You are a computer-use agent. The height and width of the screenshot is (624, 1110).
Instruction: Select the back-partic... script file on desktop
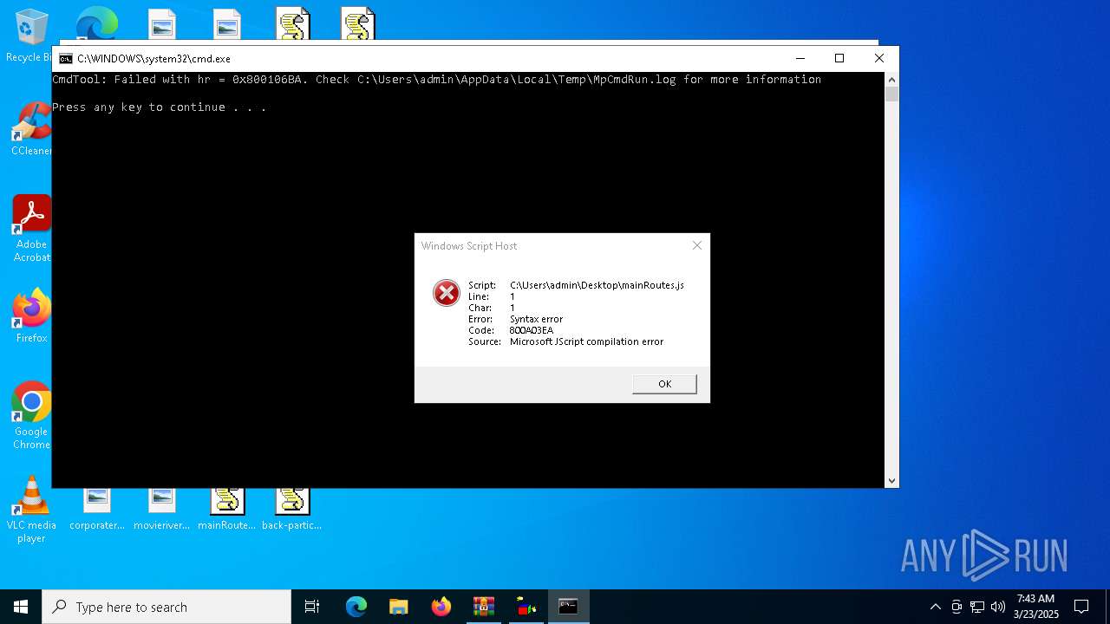click(291, 510)
